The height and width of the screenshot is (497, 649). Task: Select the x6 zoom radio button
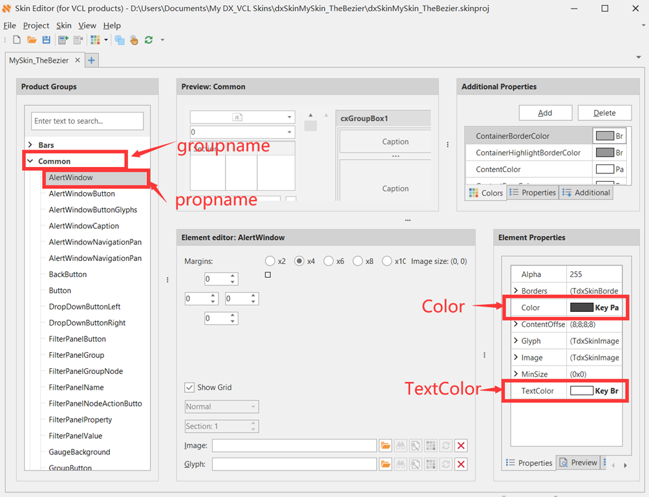click(x=328, y=261)
